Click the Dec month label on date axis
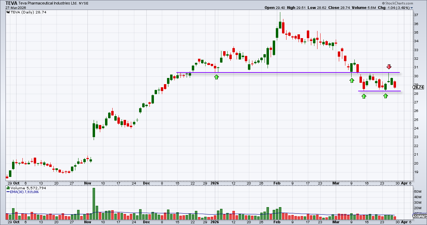This screenshot has height=225, width=427. 146,183
